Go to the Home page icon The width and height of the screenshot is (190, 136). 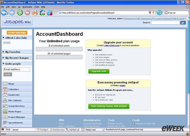coord(42,12)
